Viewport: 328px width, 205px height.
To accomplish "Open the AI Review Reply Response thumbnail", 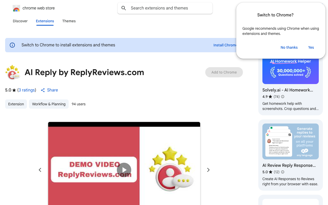I will [x=291, y=141].
